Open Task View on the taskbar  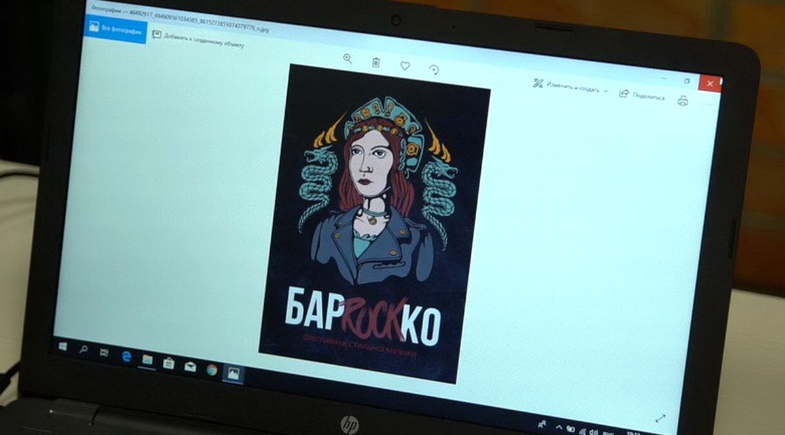(103, 353)
